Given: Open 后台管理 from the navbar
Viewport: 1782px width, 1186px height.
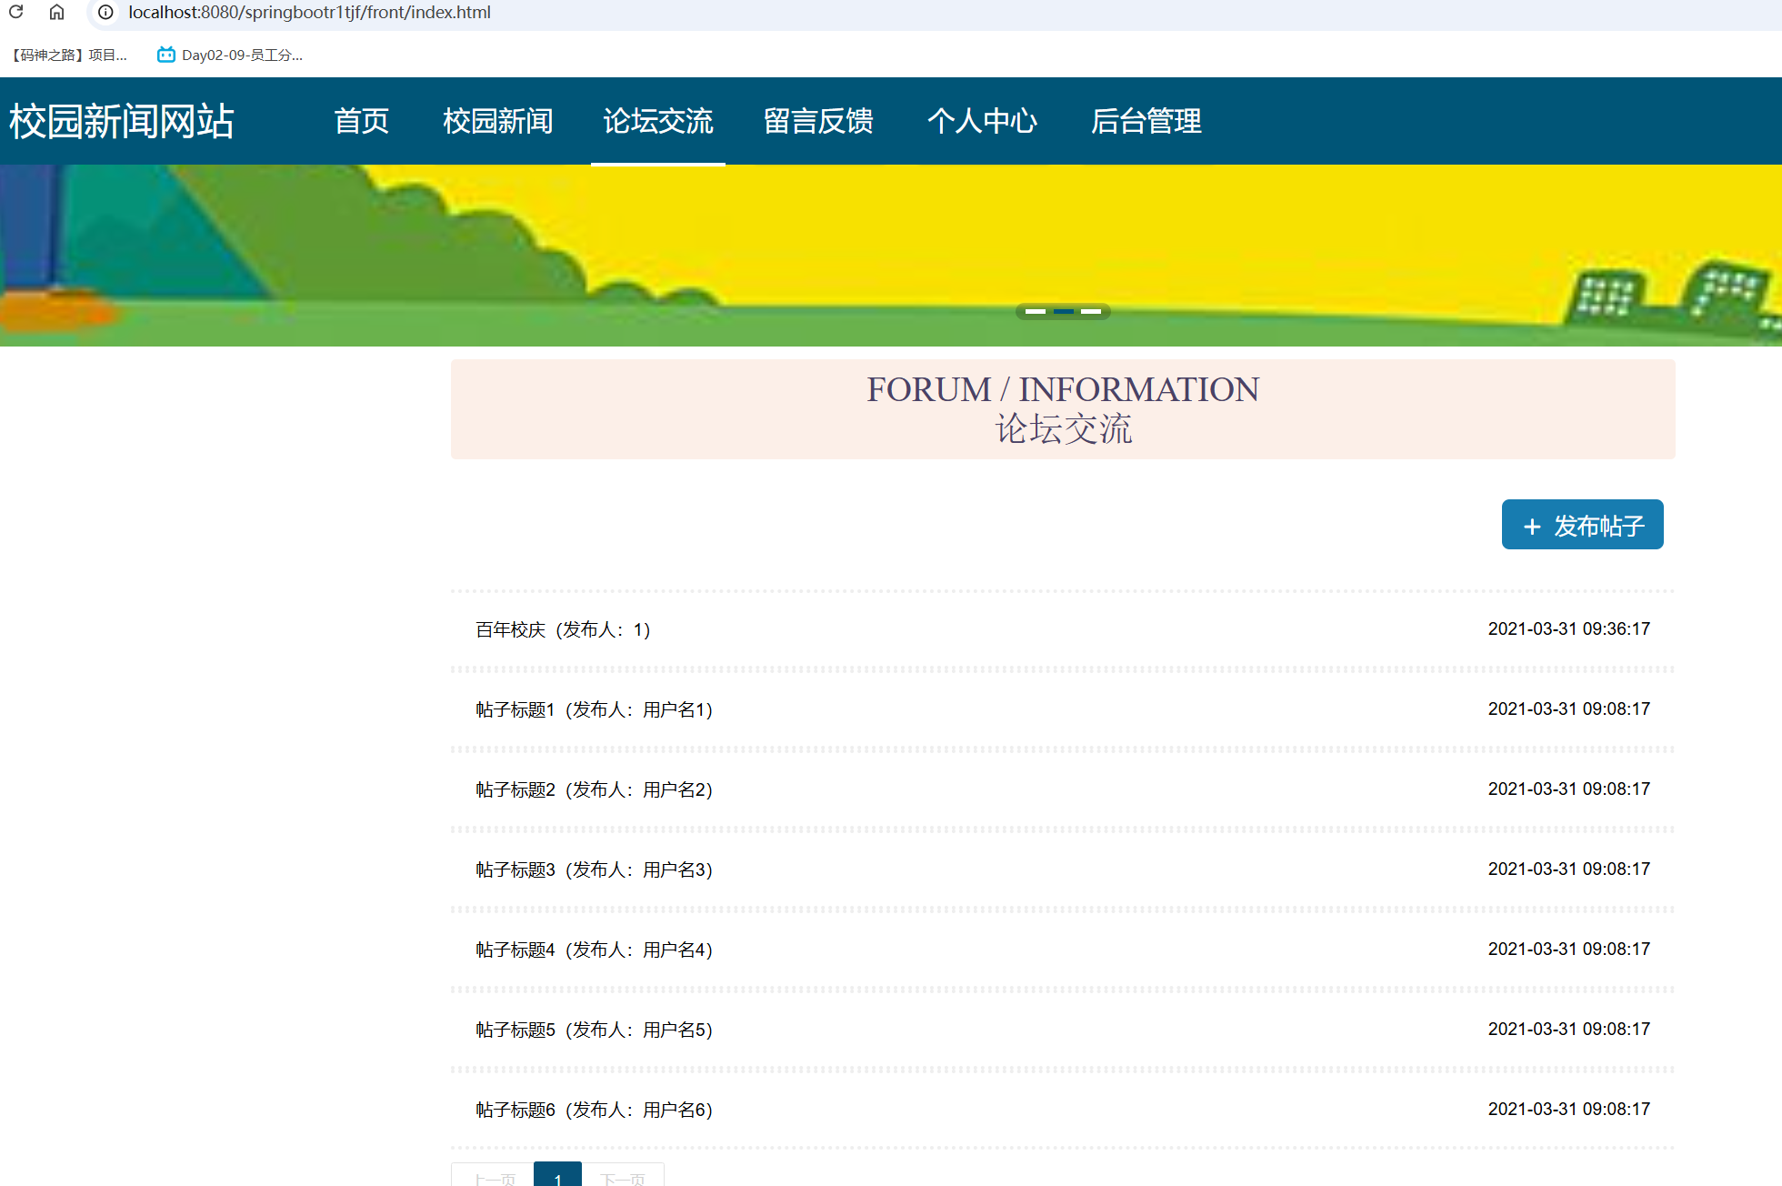Looking at the screenshot, I should pos(1146,121).
